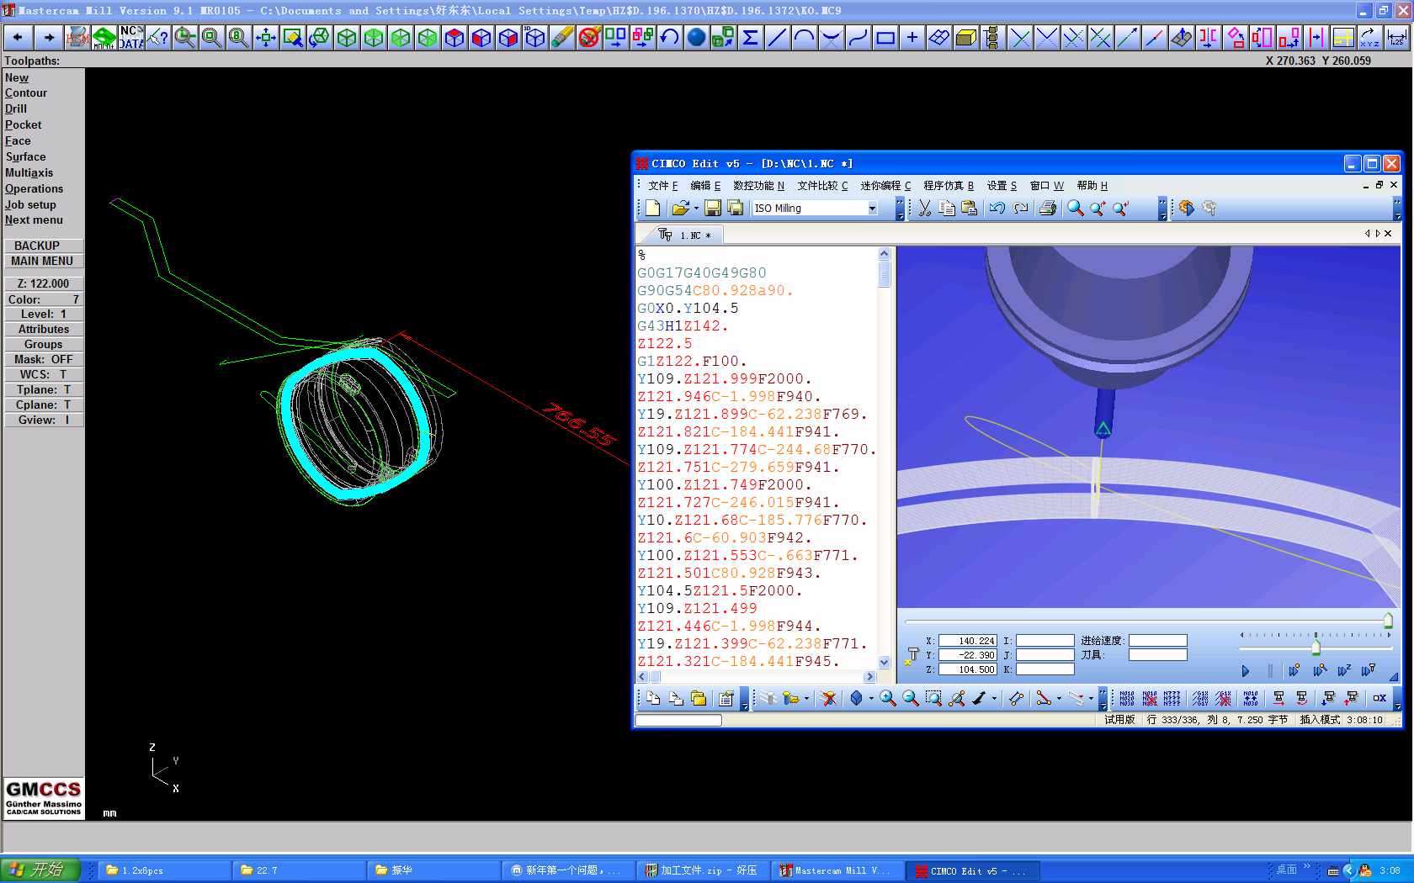Click the XYZ transform arrow icon
Viewport: 1414px width, 883px height.
[x=1369, y=38]
